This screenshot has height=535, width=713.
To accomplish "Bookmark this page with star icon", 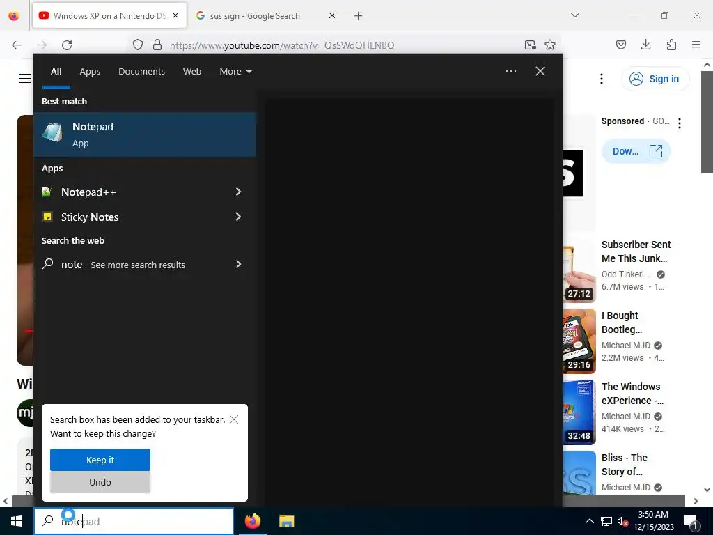I will tap(550, 45).
